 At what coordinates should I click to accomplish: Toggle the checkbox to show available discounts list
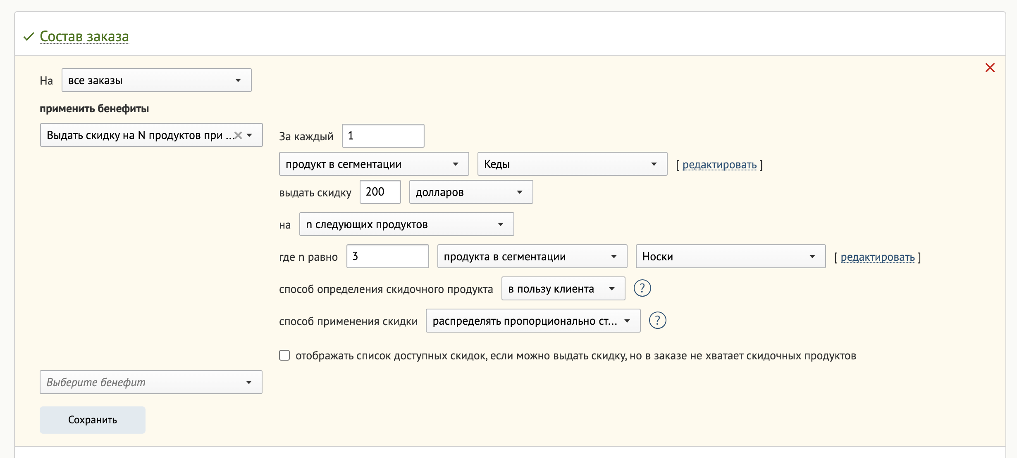284,355
